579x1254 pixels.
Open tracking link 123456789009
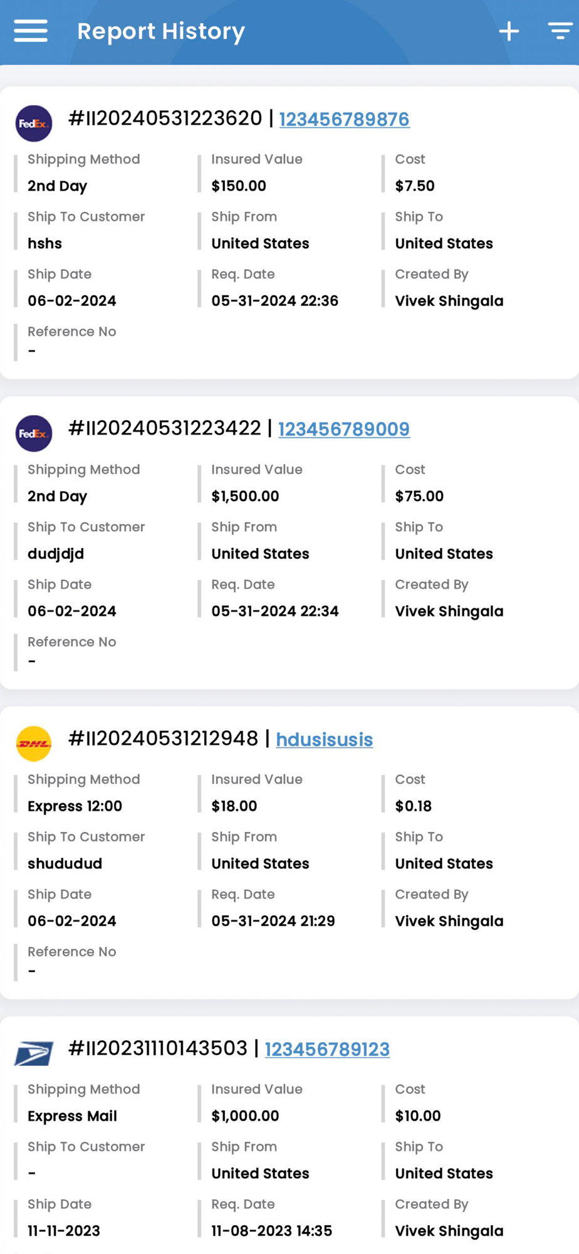pos(343,429)
